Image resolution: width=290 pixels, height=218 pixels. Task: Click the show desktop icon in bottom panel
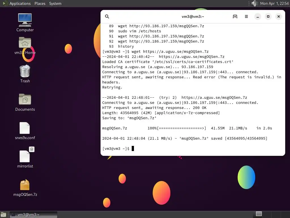[3, 215]
